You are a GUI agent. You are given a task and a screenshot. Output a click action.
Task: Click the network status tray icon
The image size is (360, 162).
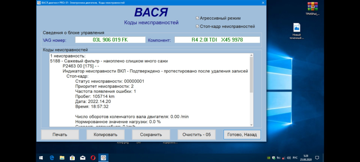click(x=284, y=158)
